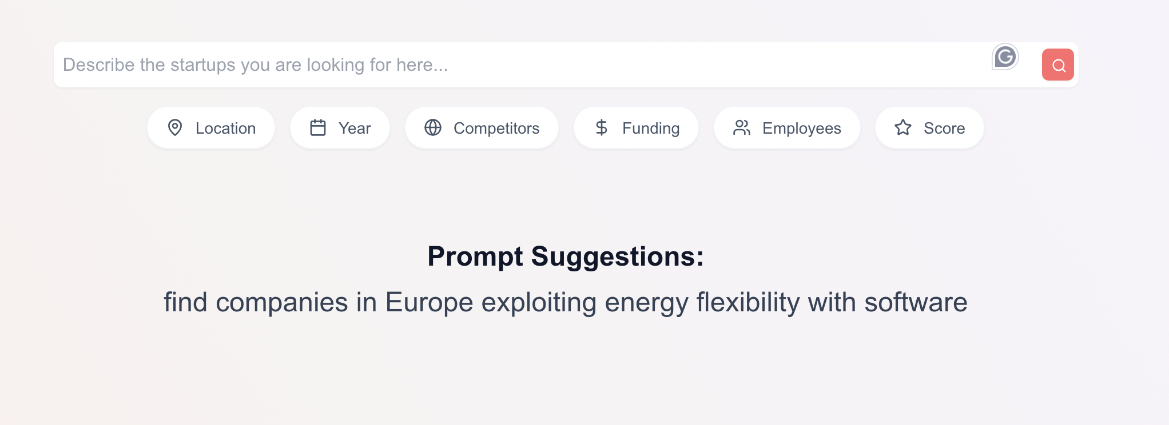Click the word startups in search placeholder
The width and height of the screenshot is (1169, 425).
pyautogui.click(x=202, y=65)
